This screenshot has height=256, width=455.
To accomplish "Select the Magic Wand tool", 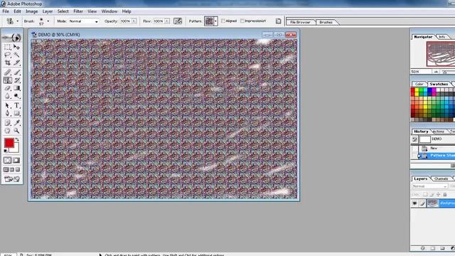I will click(x=16, y=55).
